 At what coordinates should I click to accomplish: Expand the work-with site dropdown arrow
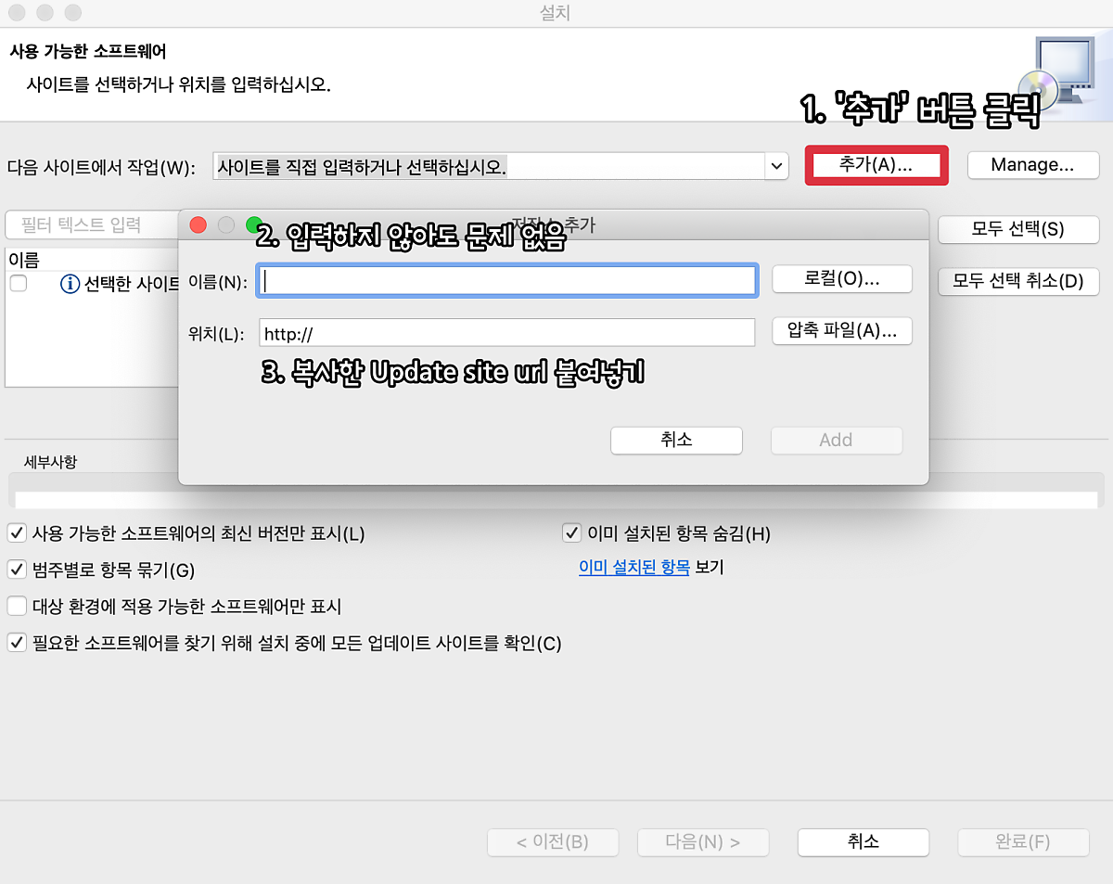775,166
